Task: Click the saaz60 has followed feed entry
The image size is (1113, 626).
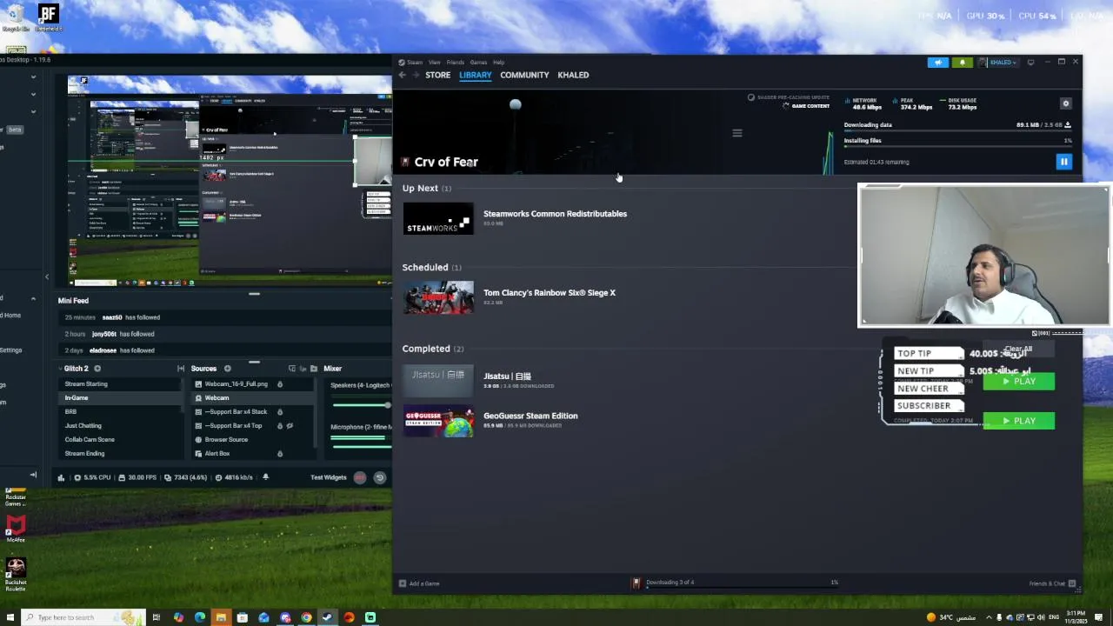Action: coord(224,317)
